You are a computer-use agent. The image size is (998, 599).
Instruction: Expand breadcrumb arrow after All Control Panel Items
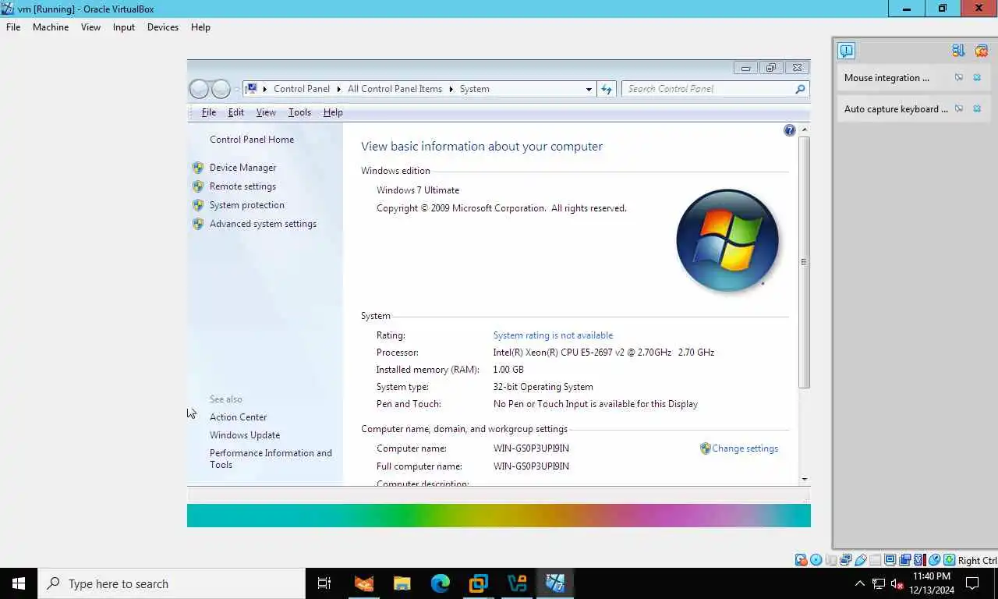451,89
